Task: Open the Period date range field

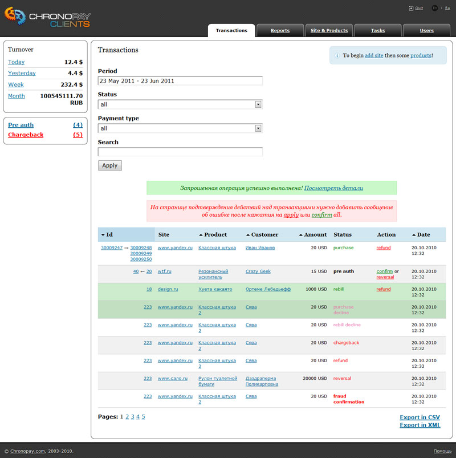Action: [180, 81]
